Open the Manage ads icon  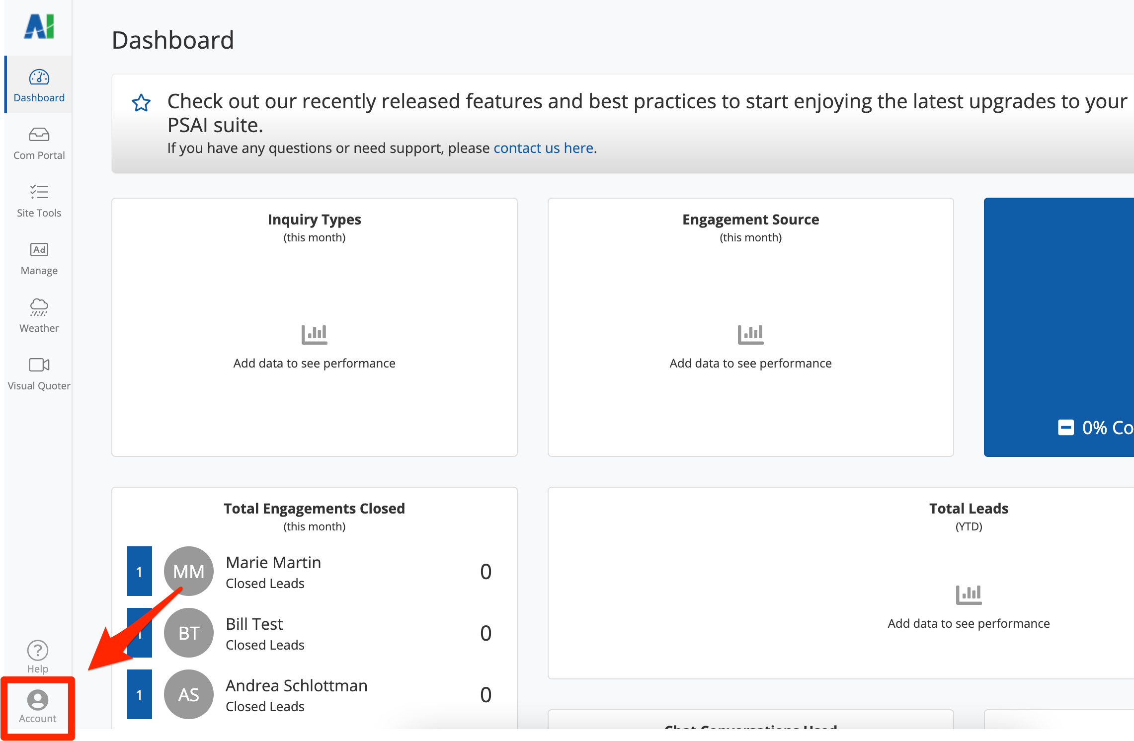(39, 250)
